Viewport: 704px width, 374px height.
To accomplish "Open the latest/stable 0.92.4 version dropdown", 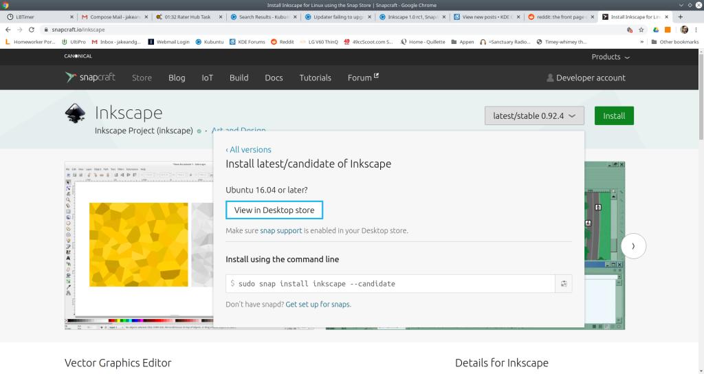I will click(x=534, y=115).
